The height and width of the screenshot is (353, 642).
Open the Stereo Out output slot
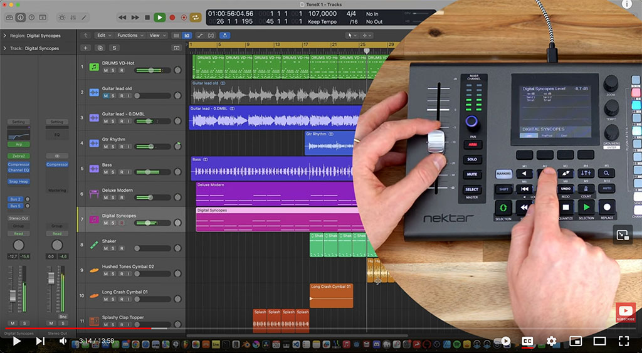[18, 218]
